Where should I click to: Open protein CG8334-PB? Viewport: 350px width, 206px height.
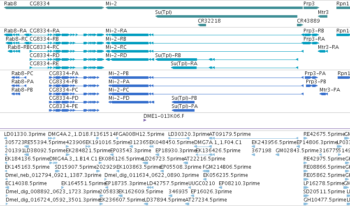coord(74,86)
